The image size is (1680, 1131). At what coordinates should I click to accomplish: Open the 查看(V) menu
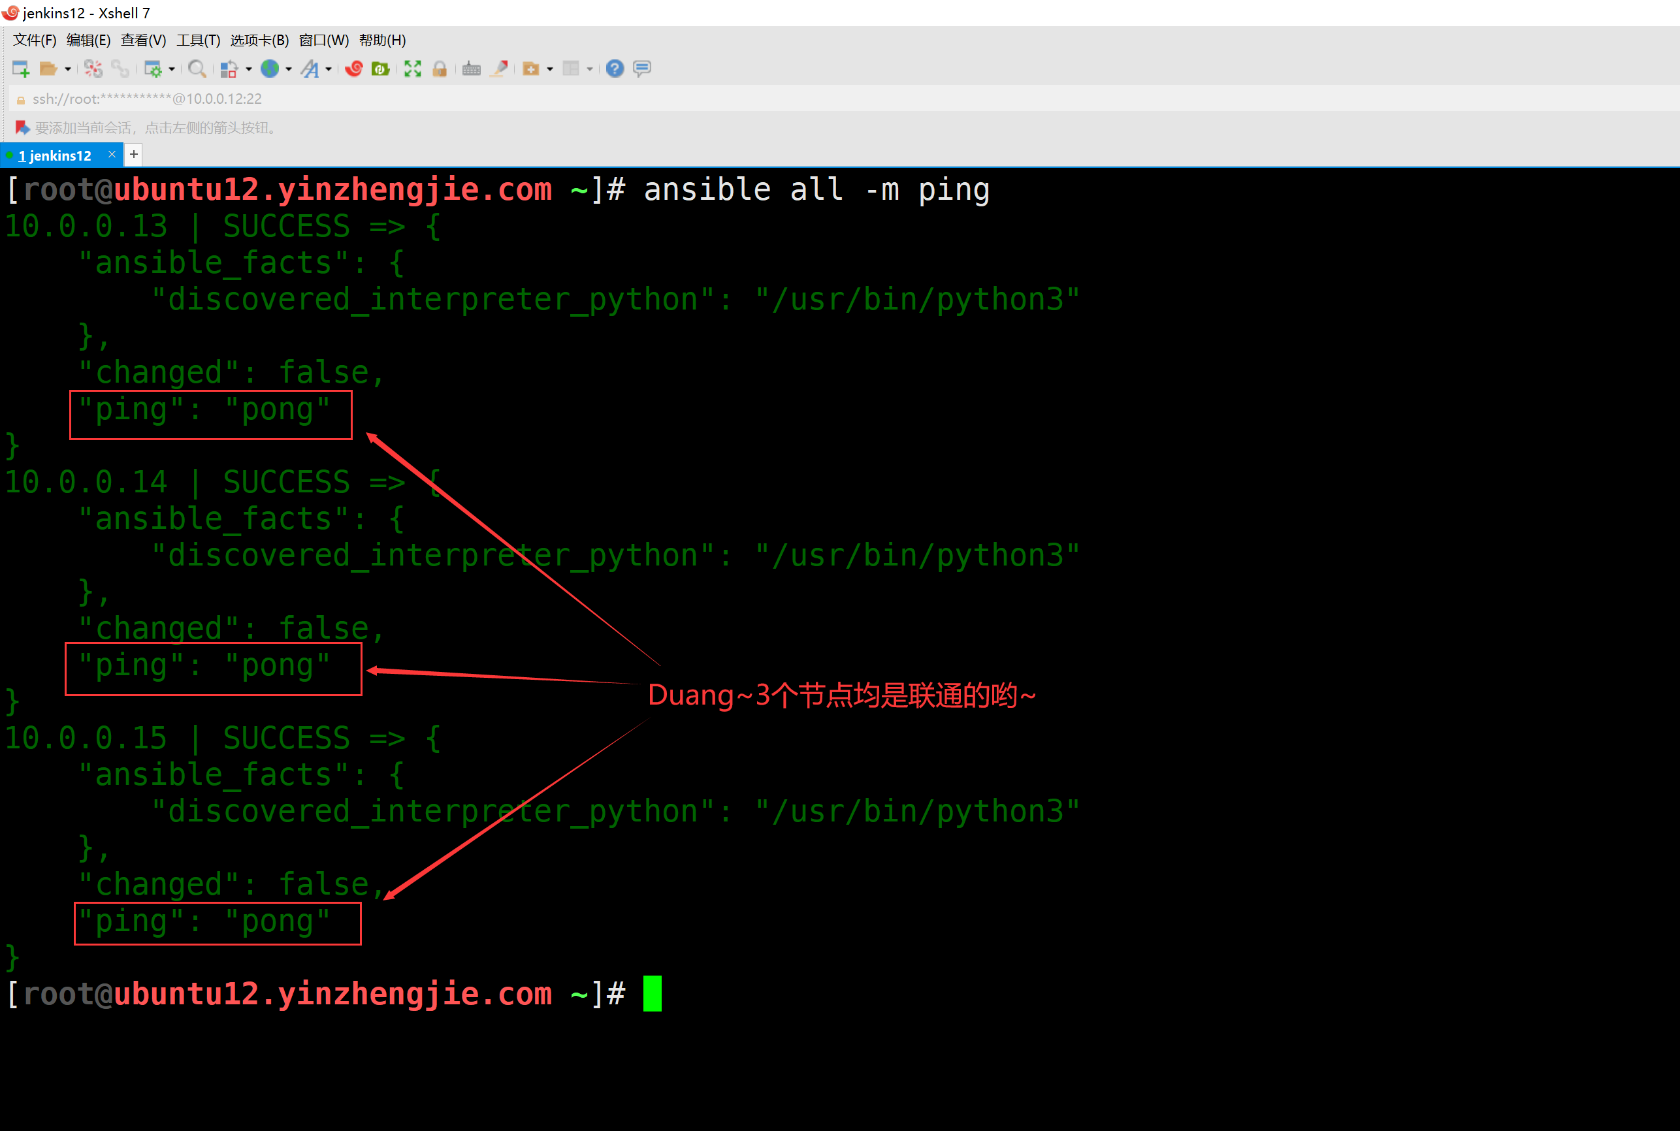pyautogui.click(x=143, y=40)
